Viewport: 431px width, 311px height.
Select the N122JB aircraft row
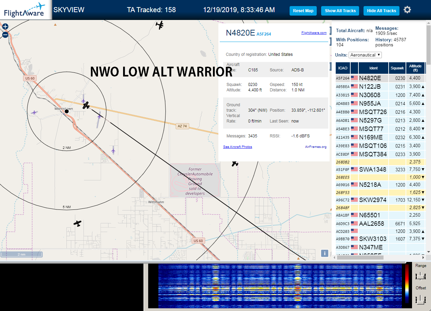380,87
